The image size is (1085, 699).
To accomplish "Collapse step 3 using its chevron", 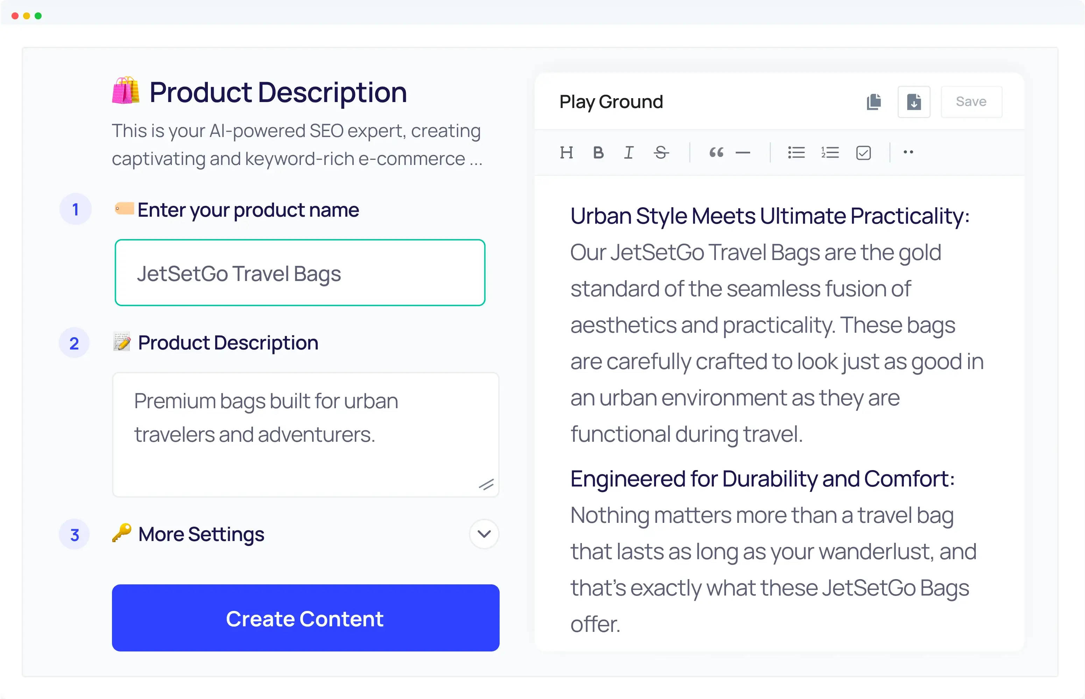I will [484, 534].
